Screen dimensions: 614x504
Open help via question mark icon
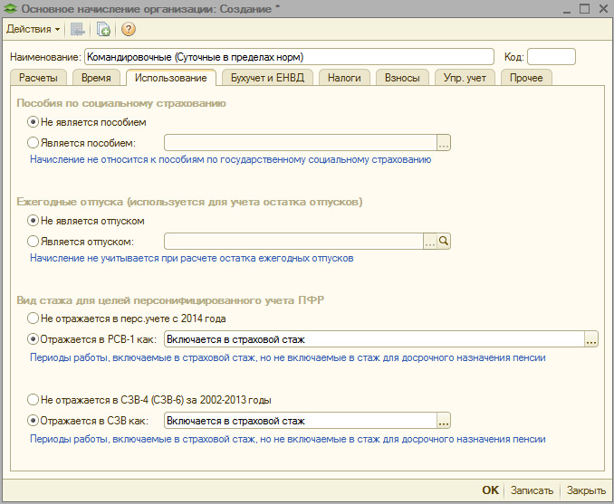click(129, 29)
